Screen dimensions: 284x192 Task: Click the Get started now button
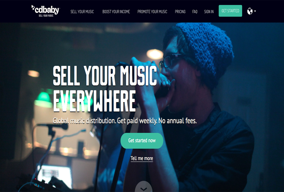(142, 141)
